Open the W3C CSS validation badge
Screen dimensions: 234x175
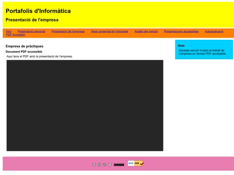click(x=135, y=163)
